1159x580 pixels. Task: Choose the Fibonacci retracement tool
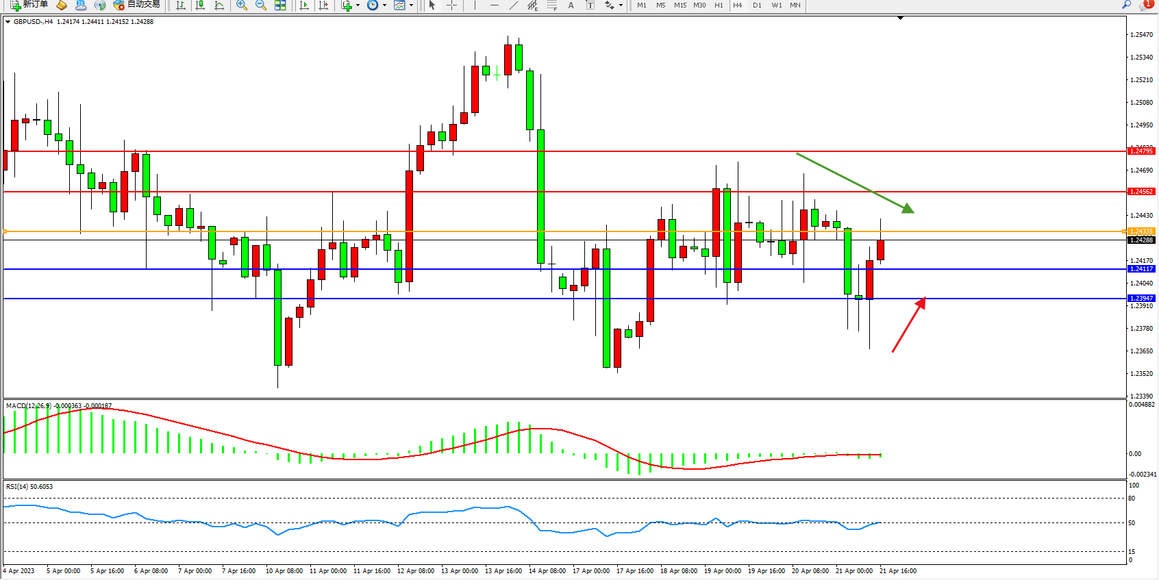[x=551, y=5]
